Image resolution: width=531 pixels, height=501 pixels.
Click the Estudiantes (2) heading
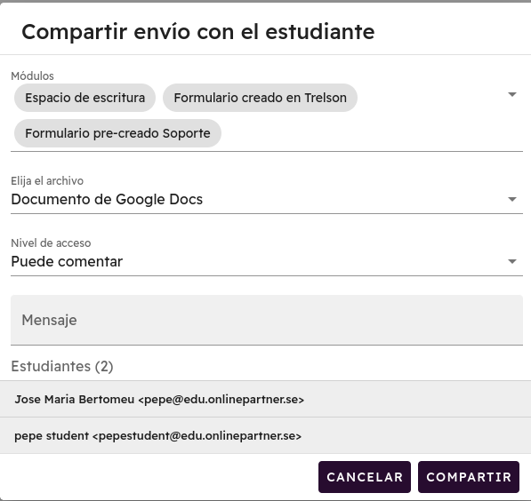(x=62, y=366)
